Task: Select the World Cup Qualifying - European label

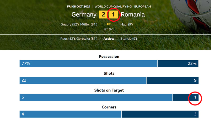Action: click(x=123, y=6)
